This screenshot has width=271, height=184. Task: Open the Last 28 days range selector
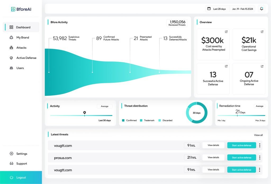(219, 9)
